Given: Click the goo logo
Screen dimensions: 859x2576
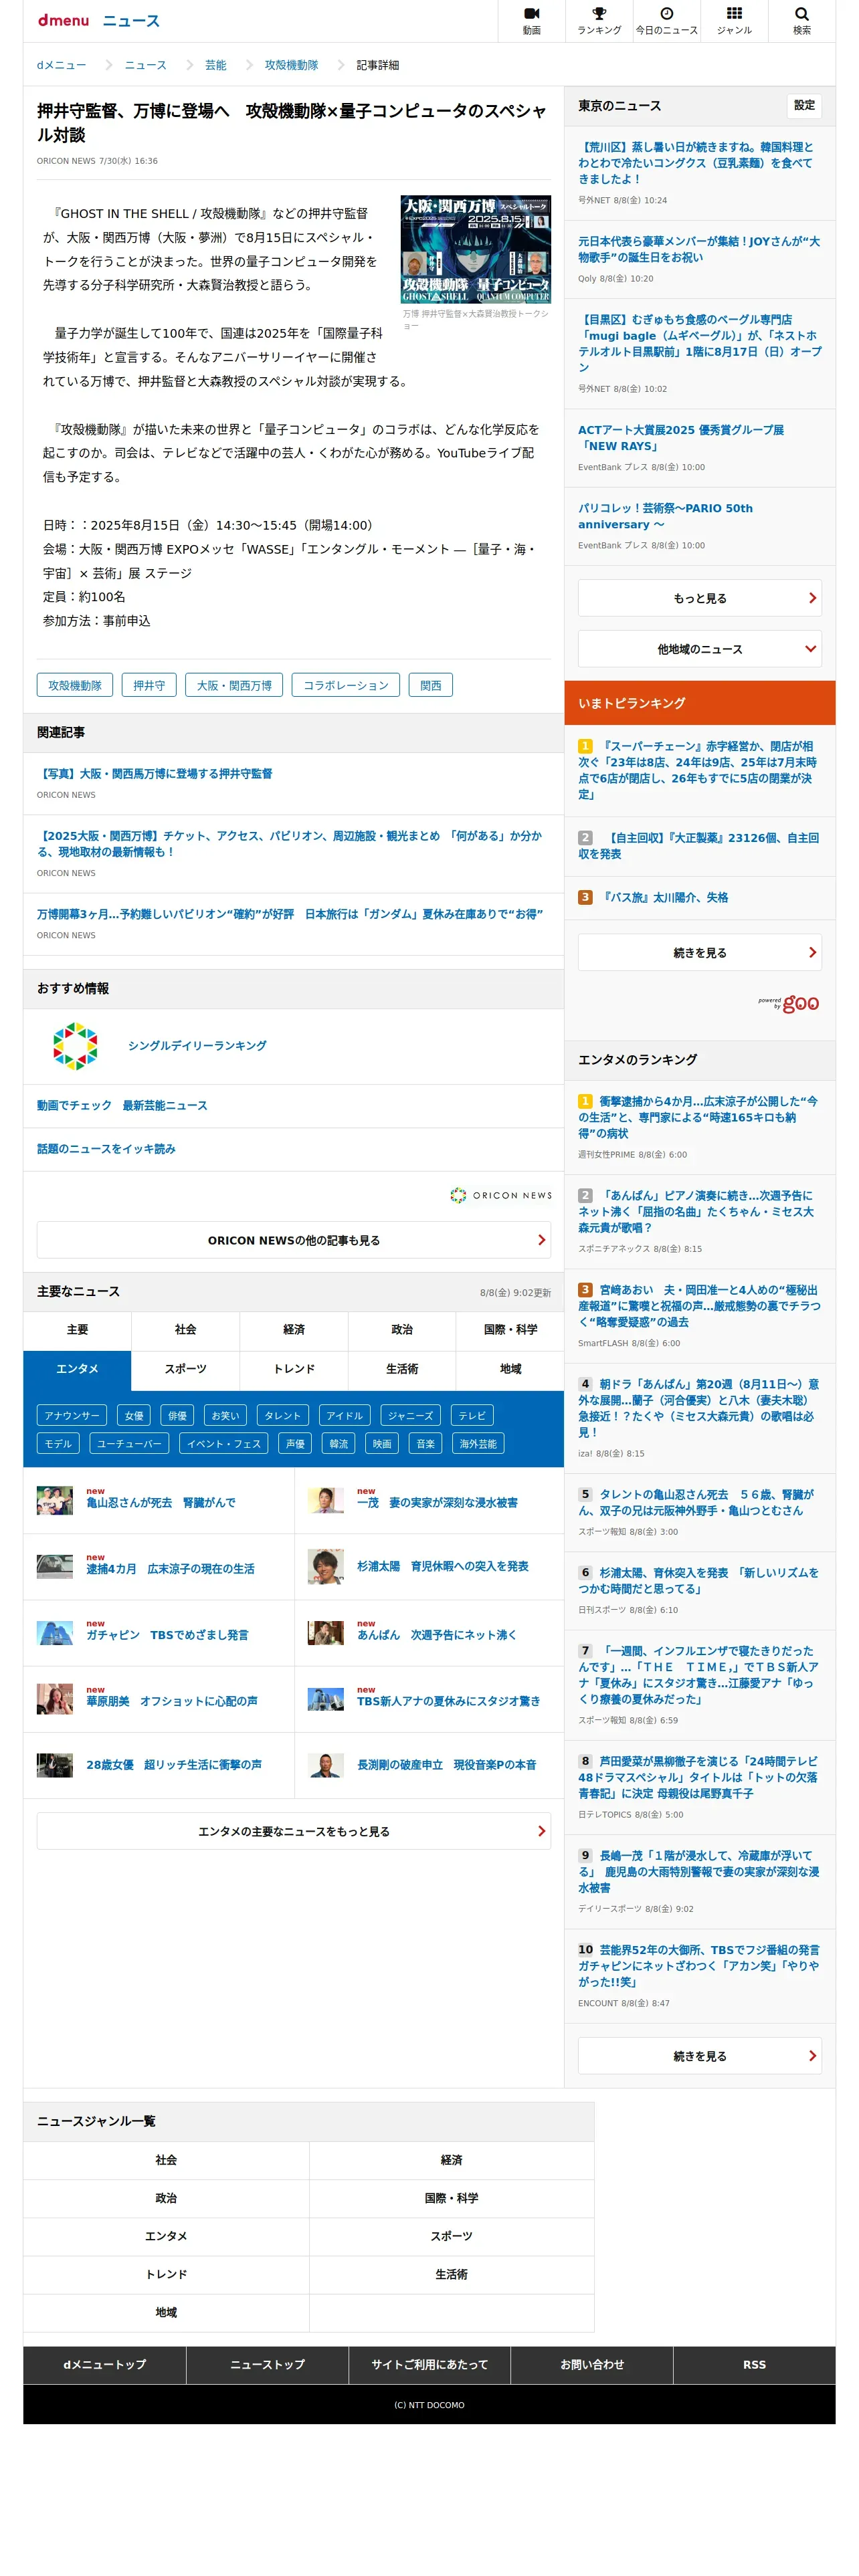Looking at the screenshot, I should click(800, 1003).
